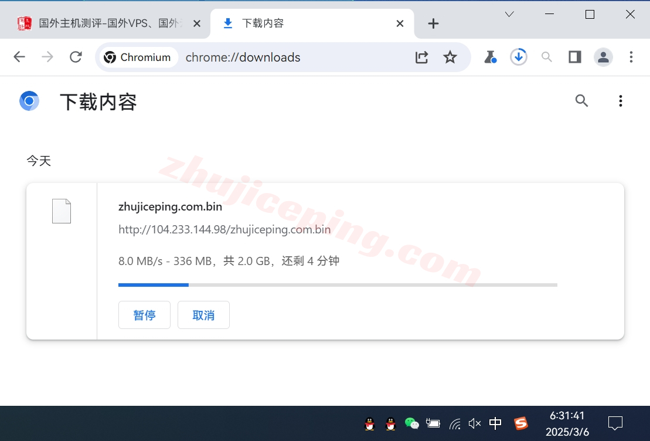
Task: Click the download progress bar
Action: [338, 285]
